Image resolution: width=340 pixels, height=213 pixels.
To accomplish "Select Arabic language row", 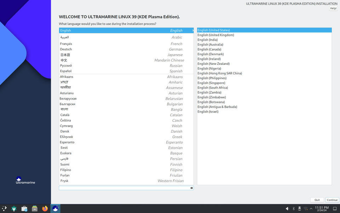I will (126, 37).
